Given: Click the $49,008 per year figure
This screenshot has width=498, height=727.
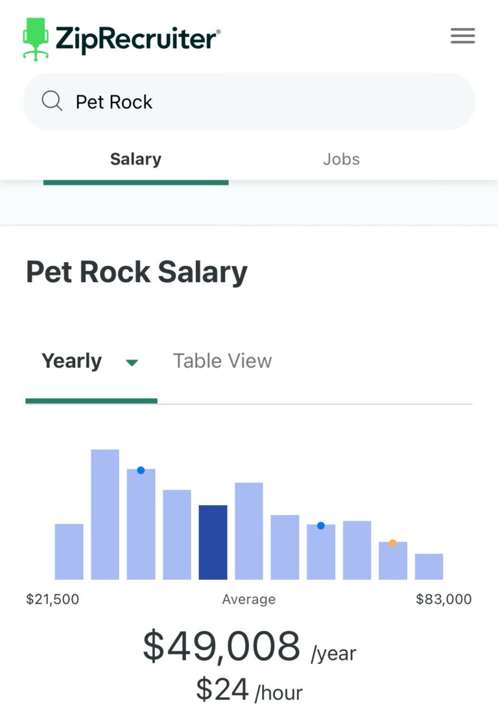Looking at the screenshot, I should tap(222, 647).
